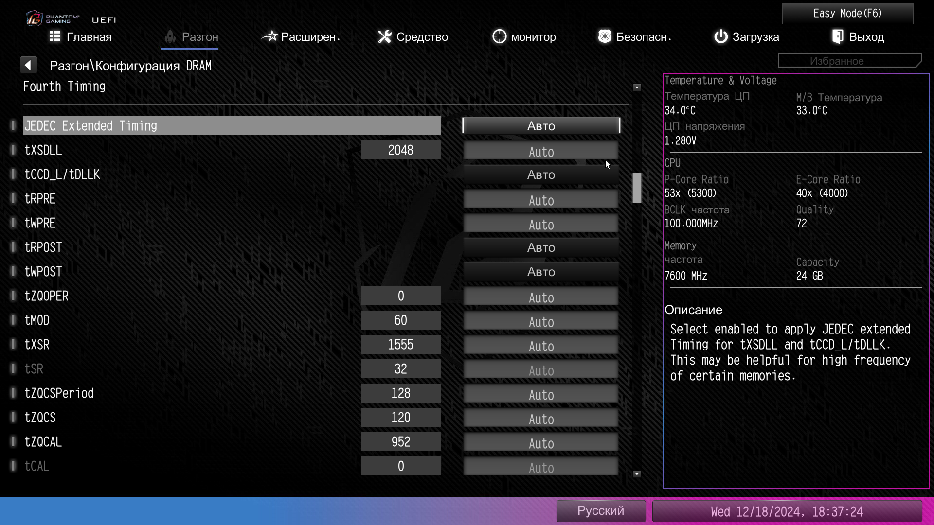Click the Главная list icon
Image resolution: width=934 pixels, height=525 pixels.
tap(55, 36)
